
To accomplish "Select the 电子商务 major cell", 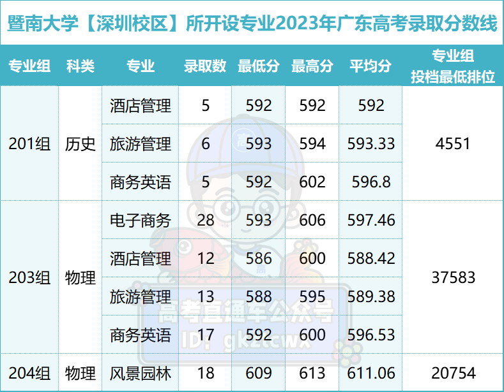I will click(141, 220).
